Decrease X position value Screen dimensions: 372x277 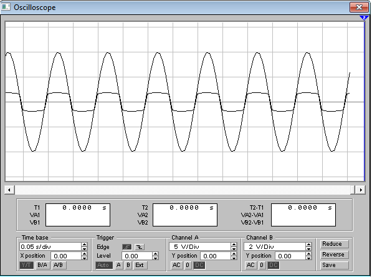pos(84,258)
